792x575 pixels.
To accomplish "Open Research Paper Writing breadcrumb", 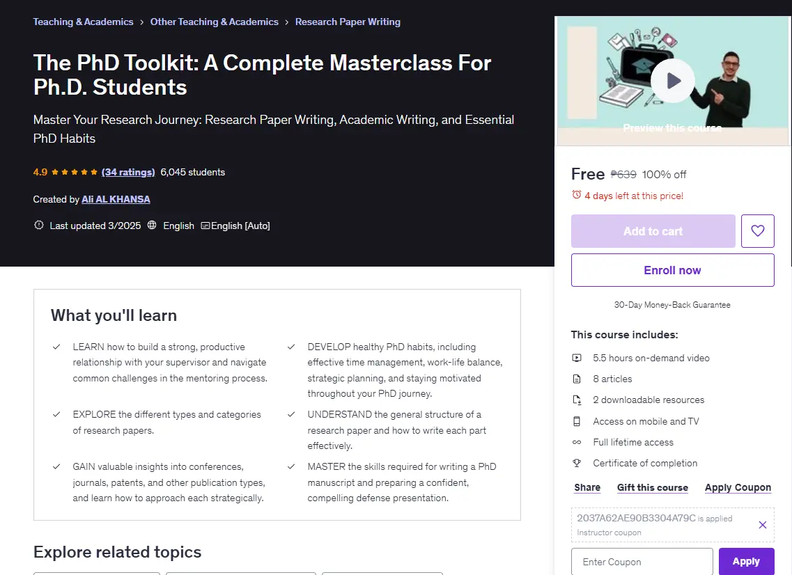I will click(348, 22).
